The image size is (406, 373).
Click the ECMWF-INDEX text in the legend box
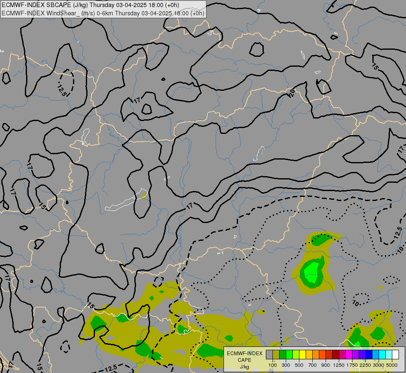[x=244, y=354]
